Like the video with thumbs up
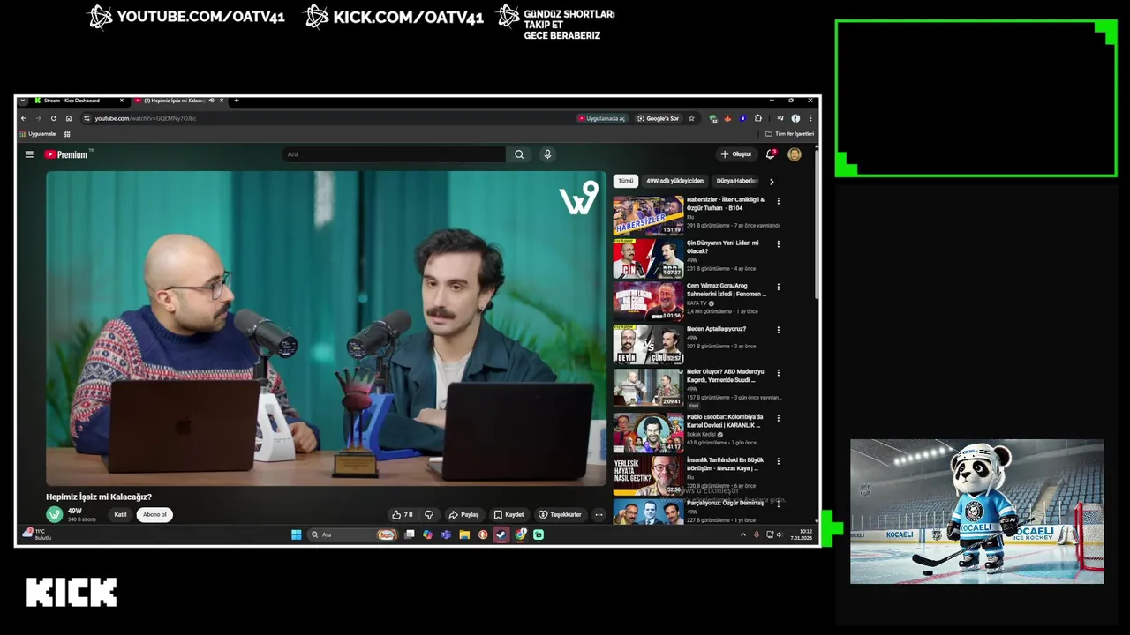 (x=402, y=514)
